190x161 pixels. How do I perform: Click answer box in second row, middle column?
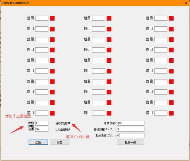pyautogui.click(x=98, y=29)
